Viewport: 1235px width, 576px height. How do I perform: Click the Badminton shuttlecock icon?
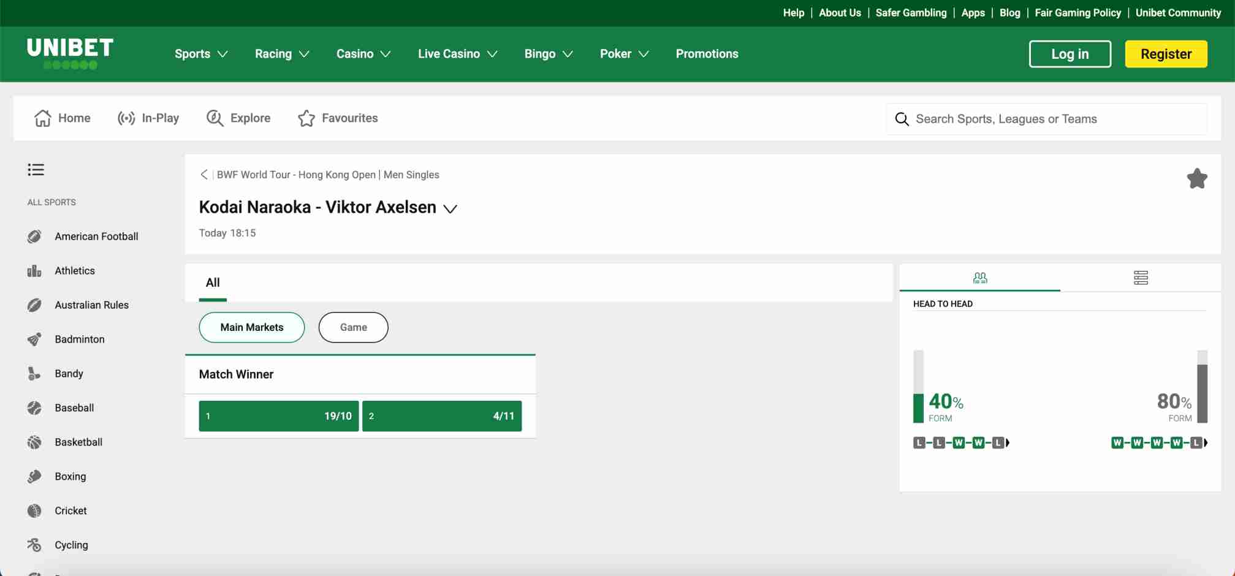click(34, 339)
